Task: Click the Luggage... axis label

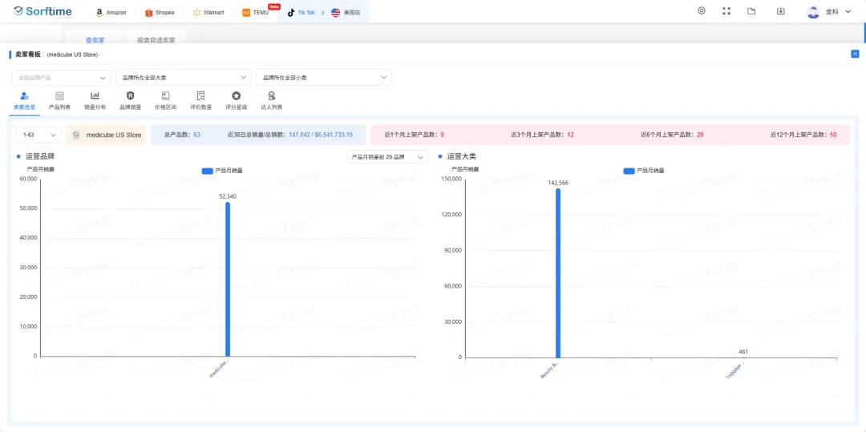Action: pos(735,369)
